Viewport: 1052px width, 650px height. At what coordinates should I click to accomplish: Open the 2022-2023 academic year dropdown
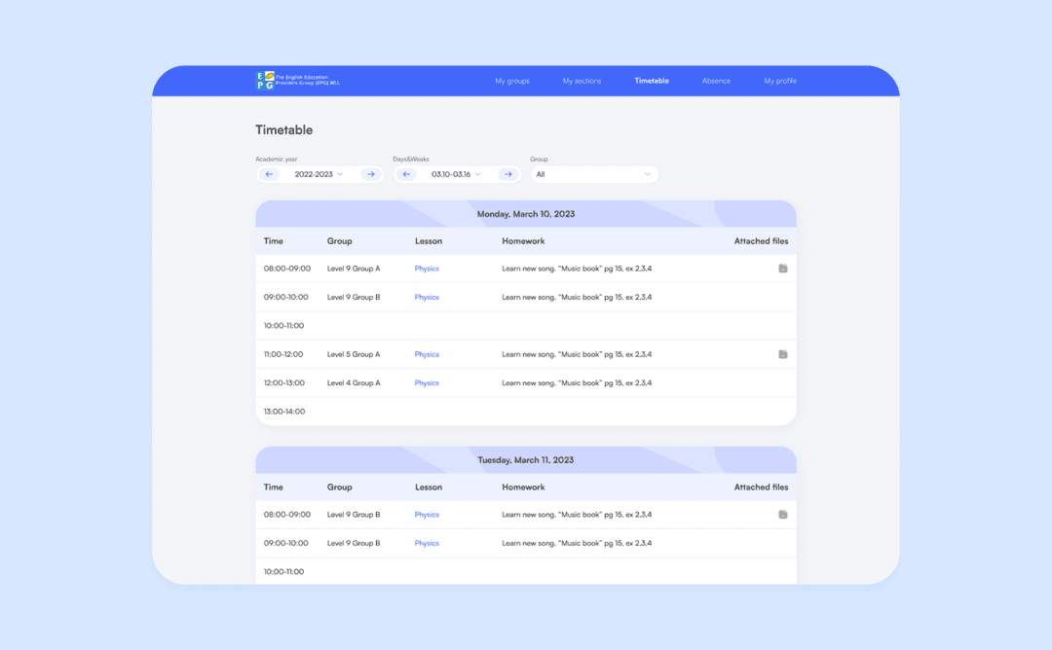319,174
